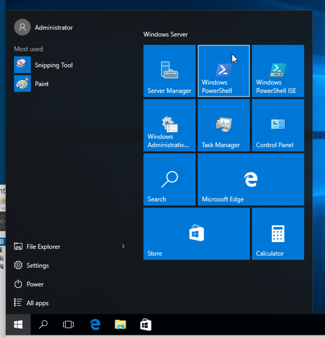Open Windows PowerShell from its tile

tap(223, 71)
